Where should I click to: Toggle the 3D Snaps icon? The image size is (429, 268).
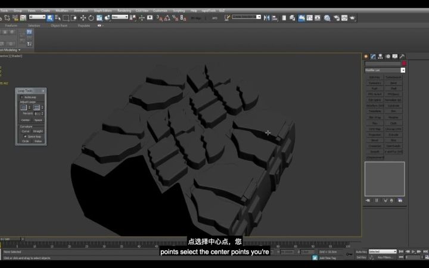point(160,18)
